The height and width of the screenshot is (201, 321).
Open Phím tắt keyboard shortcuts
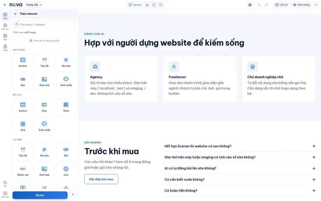coord(5,194)
